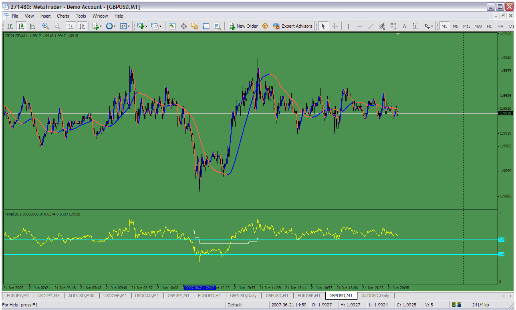
Task: Switch to the USDJPY,M5 chart tab
Action: (48, 296)
